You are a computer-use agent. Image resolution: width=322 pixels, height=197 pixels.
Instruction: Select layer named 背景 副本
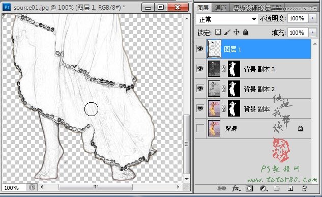257,109
